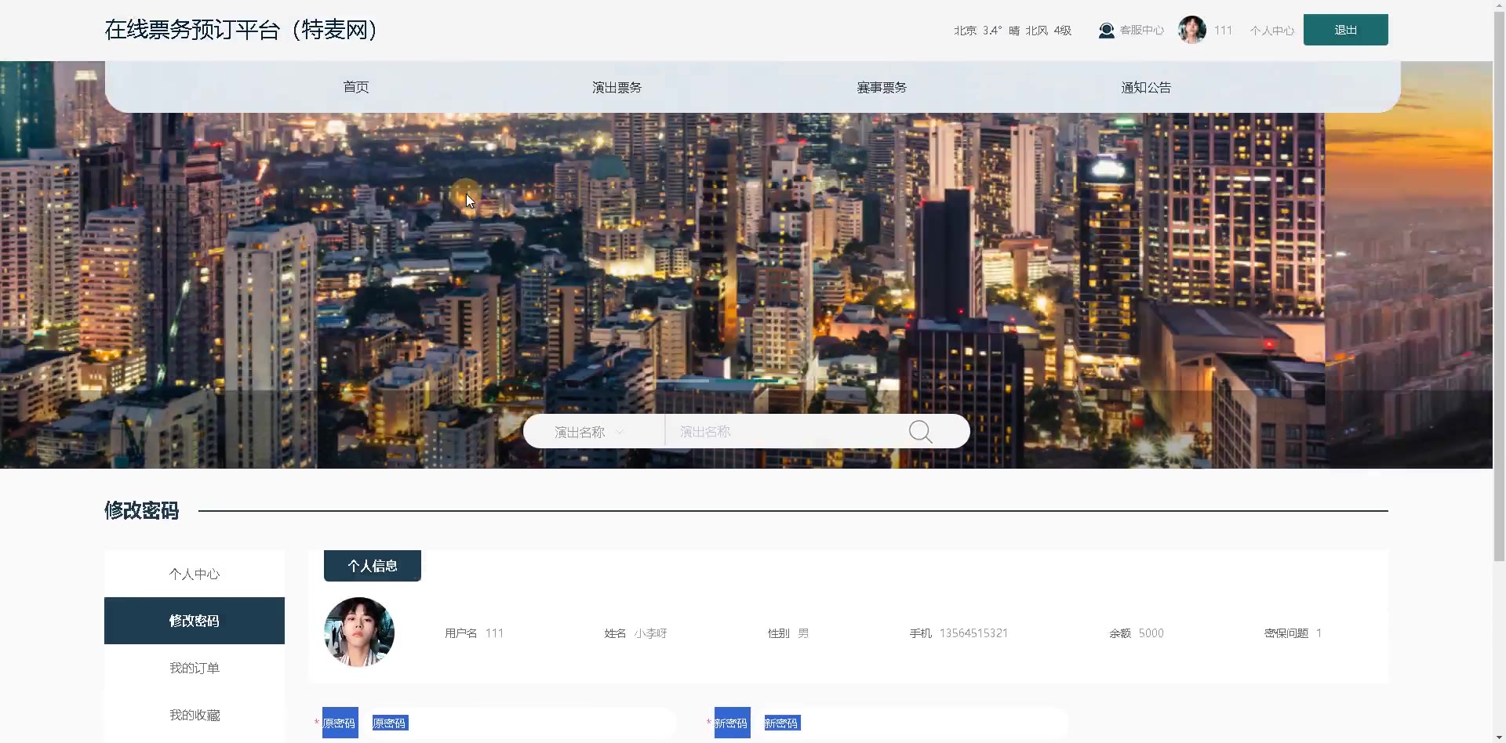Click the balance value 5000
The height and width of the screenshot is (743, 1506).
point(1151,633)
